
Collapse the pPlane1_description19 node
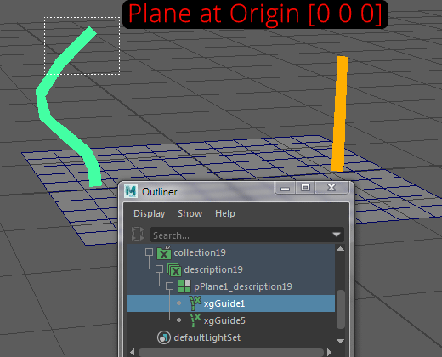pos(169,286)
